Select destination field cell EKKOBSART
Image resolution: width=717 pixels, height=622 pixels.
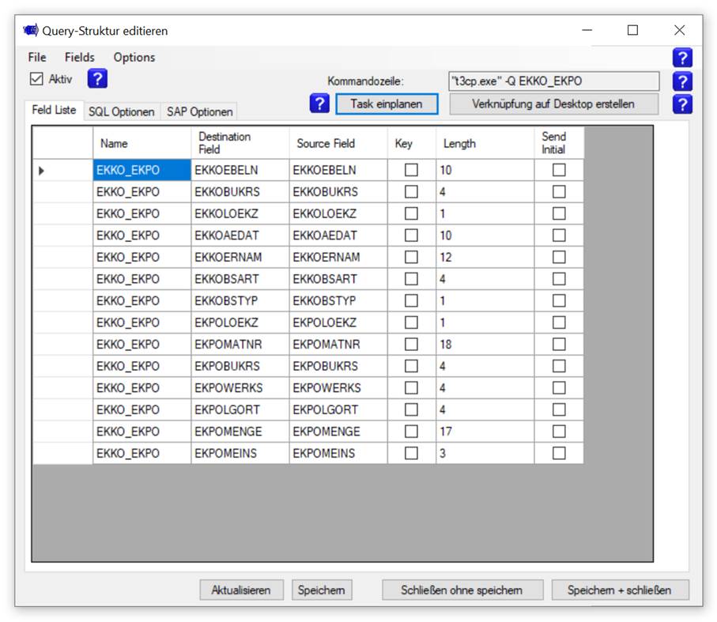pos(240,279)
